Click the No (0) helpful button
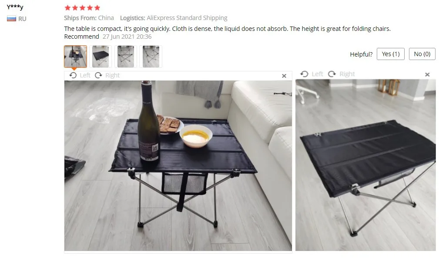Image resolution: width=439 pixels, height=261 pixels. tap(422, 54)
